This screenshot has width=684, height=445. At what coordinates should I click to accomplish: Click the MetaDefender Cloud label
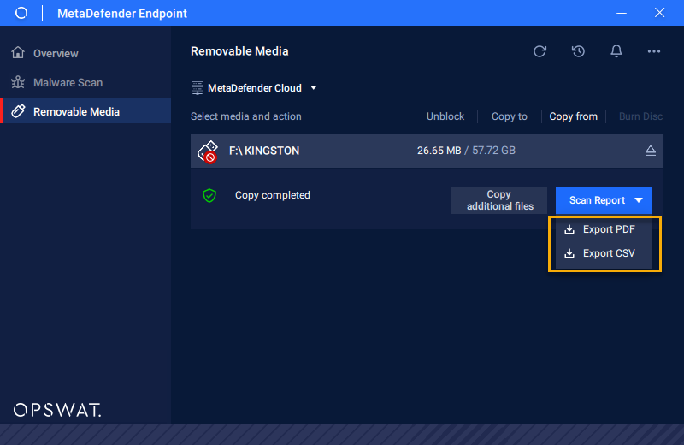(x=254, y=88)
